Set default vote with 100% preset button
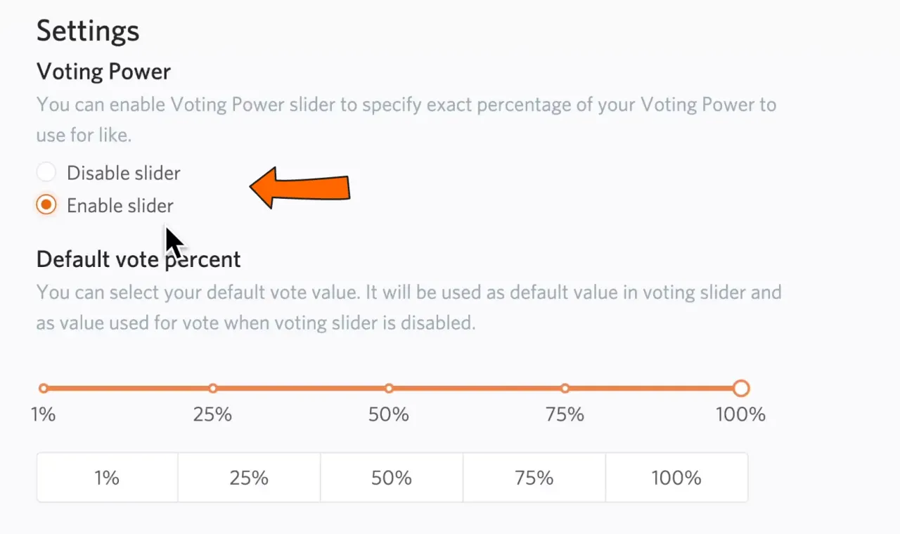 click(676, 478)
